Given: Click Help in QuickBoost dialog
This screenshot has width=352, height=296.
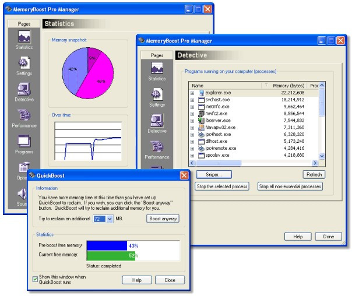Looking at the screenshot, I should tap(137, 280).
